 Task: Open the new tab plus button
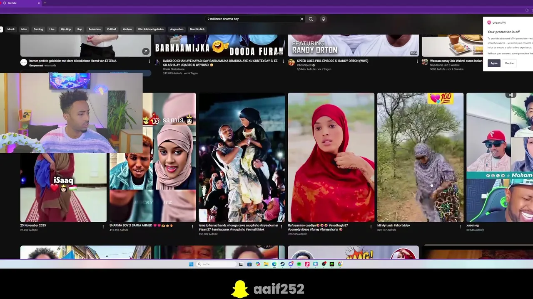tap(45, 3)
